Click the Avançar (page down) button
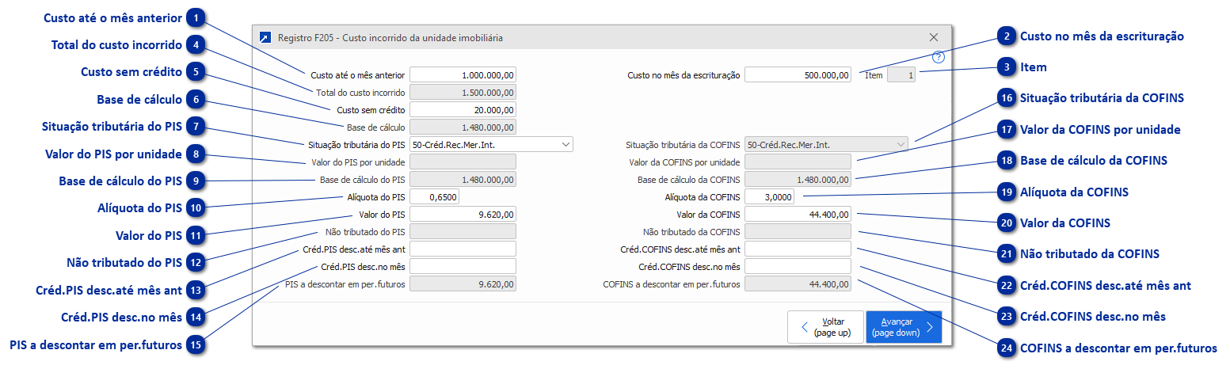 (x=904, y=327)
